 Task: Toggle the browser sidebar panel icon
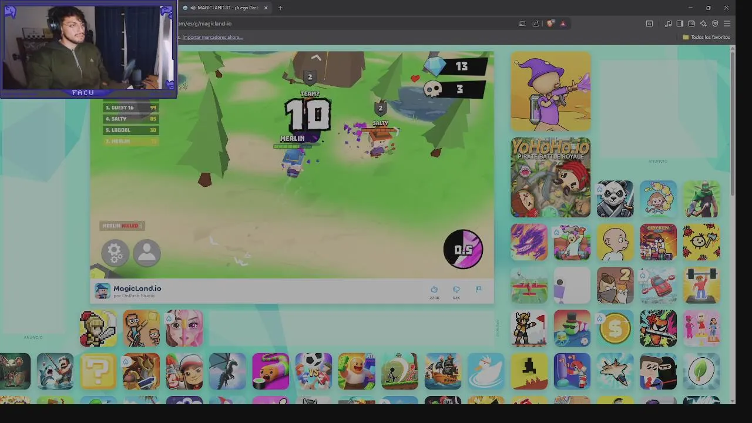680,23
